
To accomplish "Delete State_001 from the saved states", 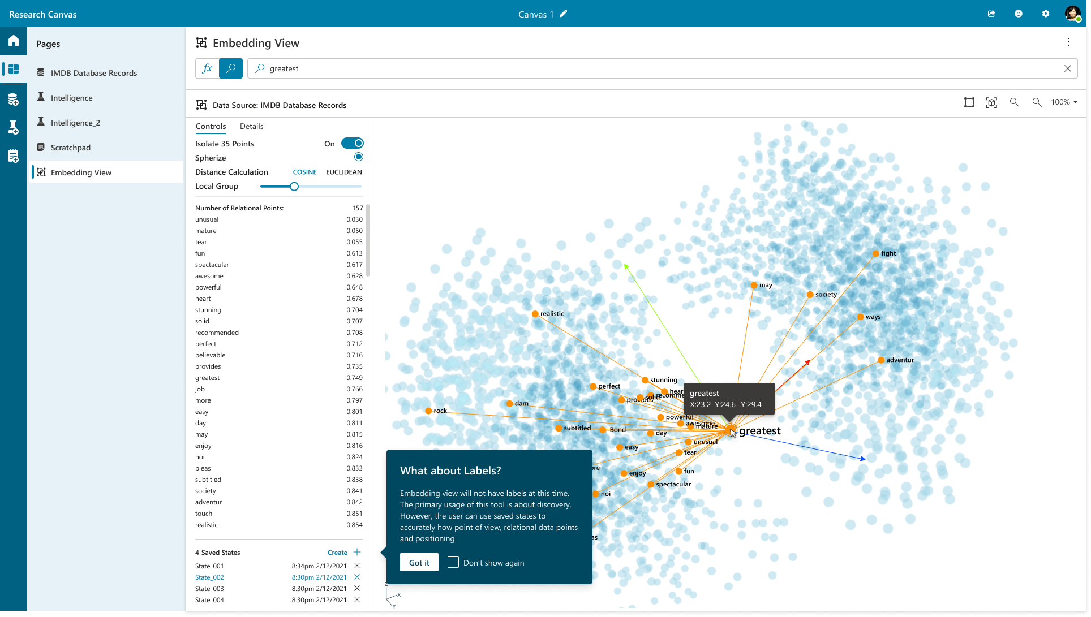I will click(x=357, y=566).
